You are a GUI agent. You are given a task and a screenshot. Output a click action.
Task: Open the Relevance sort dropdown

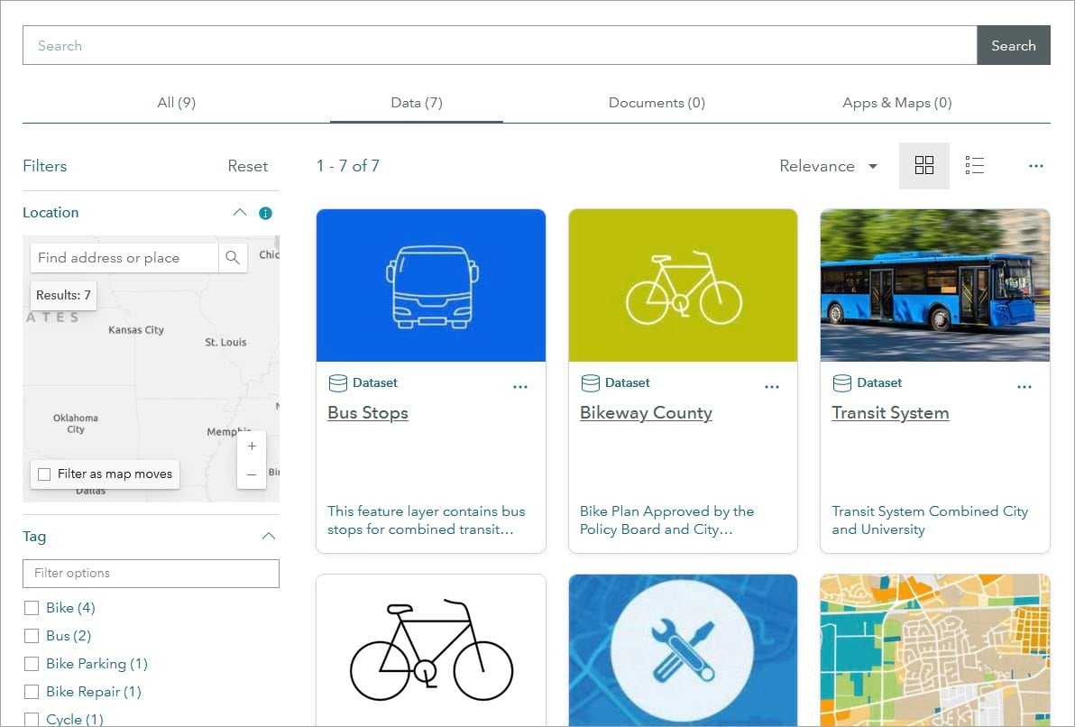click(828, 166)
